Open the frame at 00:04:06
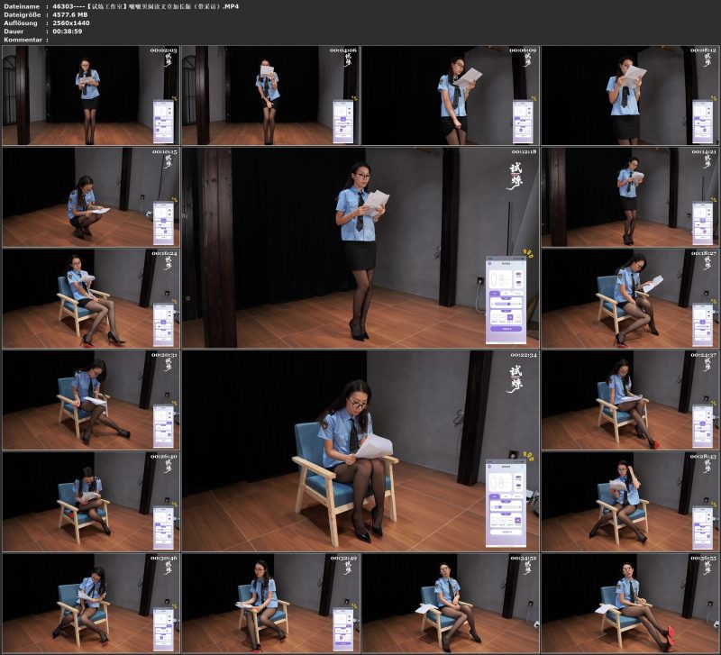The width and height of the screenshot is (721, 655). [269, 96]
